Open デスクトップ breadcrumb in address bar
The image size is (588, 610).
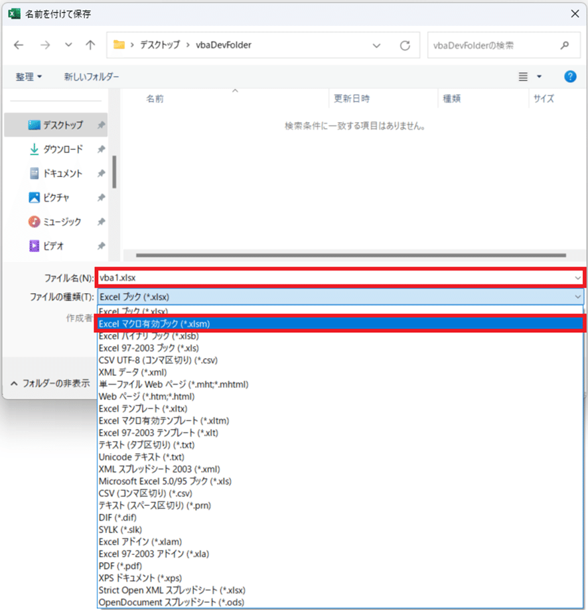point(160,44)
